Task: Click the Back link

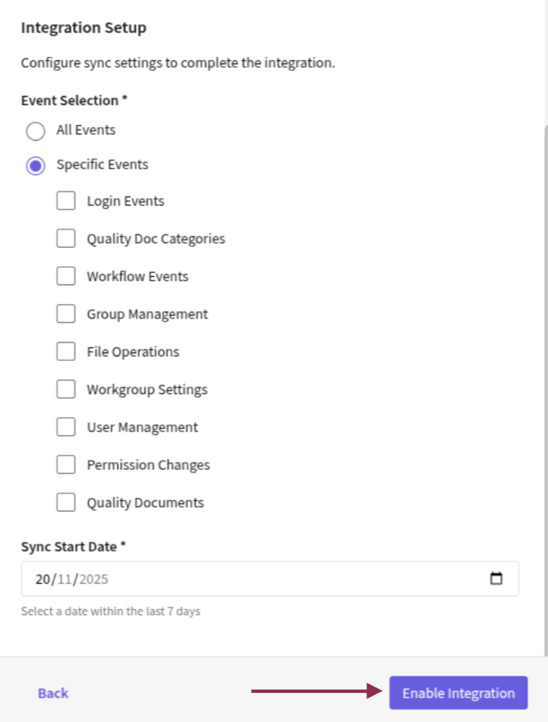Action: [52, 692]
